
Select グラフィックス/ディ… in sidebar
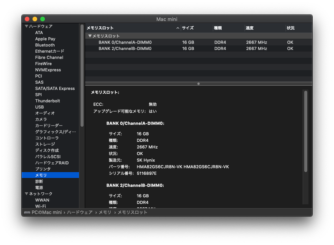(56, 132)
